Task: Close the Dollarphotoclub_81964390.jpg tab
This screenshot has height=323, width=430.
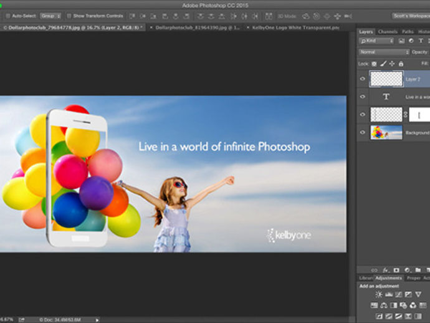Action: click(x=151, y=27)
